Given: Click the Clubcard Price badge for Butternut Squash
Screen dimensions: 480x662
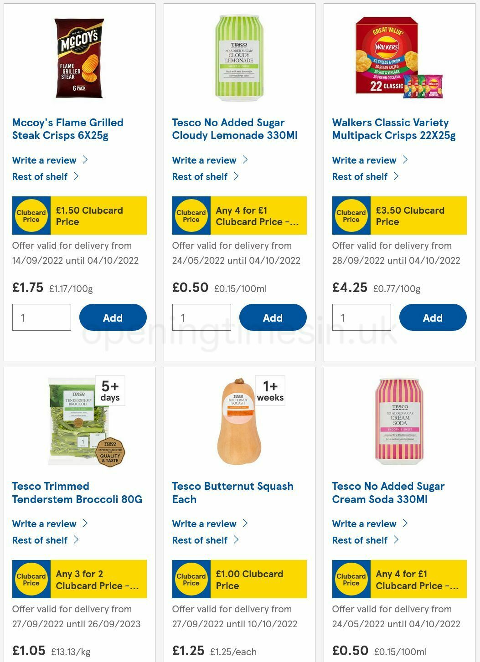Looking at the screenshot, I should [191, 579].
